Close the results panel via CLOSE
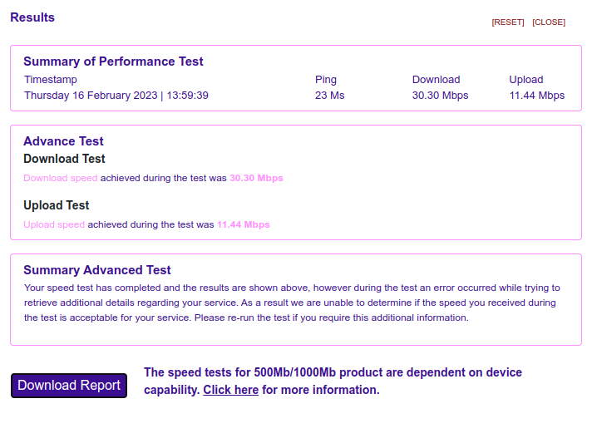Screen dimensions: 592x448 pos(548,22)
